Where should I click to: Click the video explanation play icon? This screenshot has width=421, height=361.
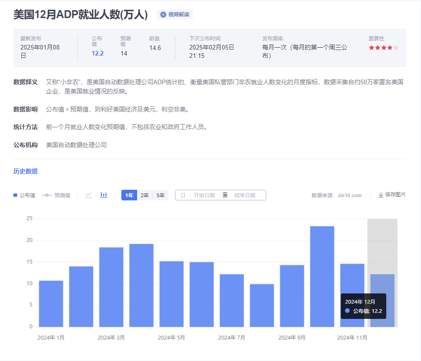163,14
